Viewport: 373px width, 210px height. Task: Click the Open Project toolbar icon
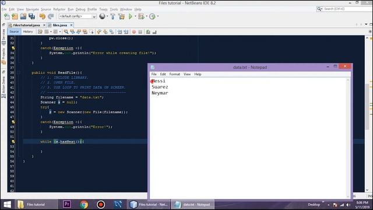23,16
